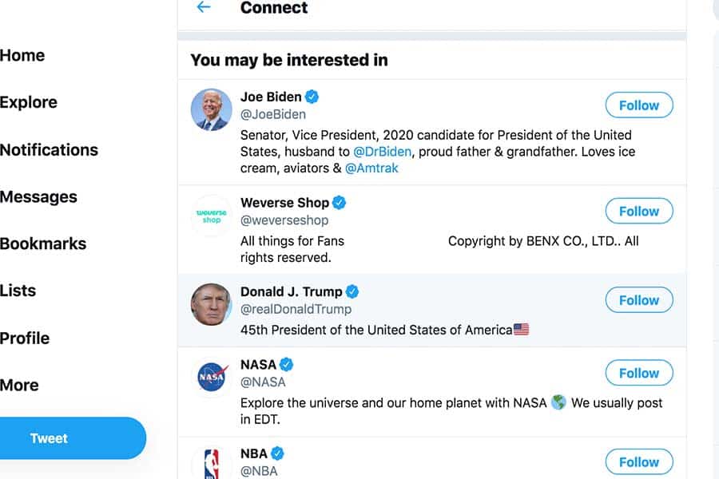Open your Profile page
Image resolution: width=719 pixels, height=479 pixels.
(x=25, y=338)
